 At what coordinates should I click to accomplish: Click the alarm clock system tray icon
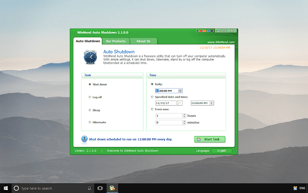295,188
